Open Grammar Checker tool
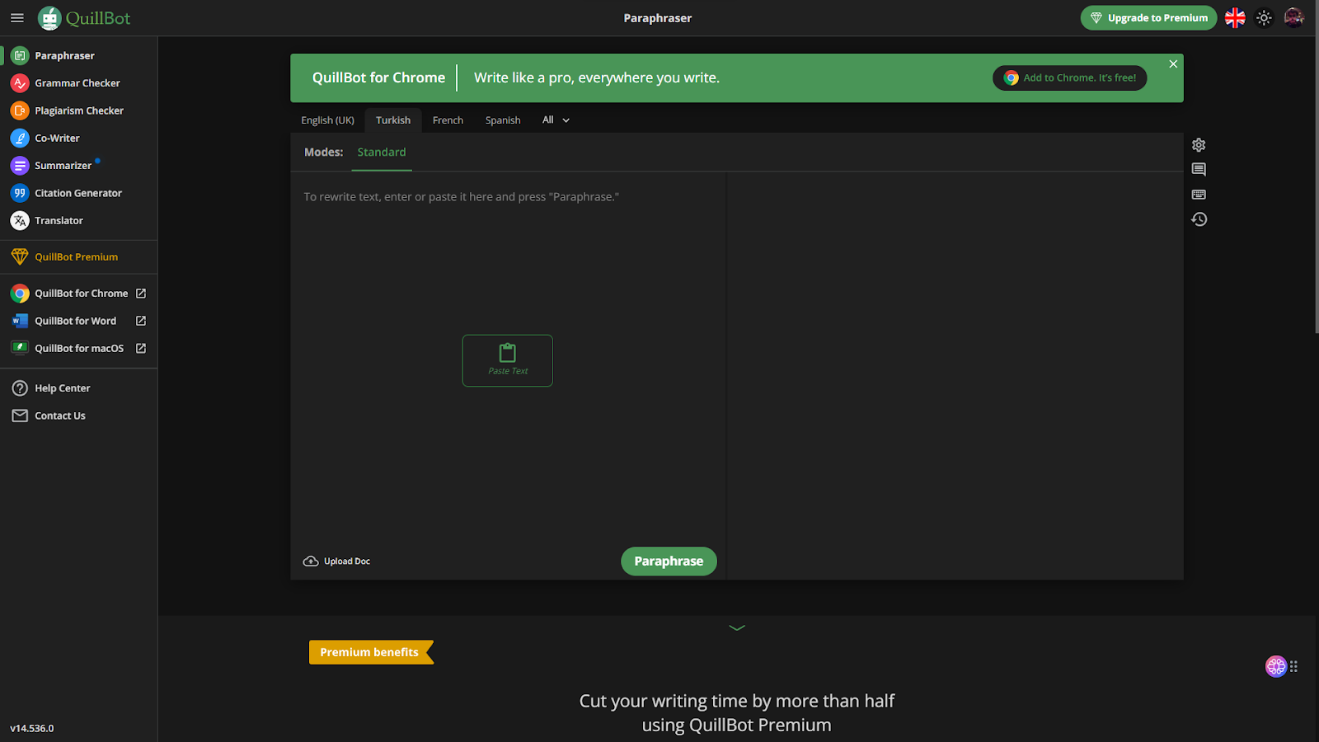The height and width of the screenshot is (742, 1319). click(78, 83)
